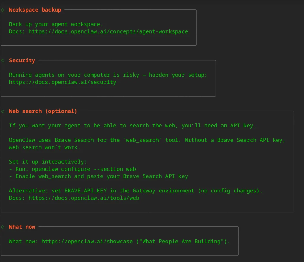Click the diamond marker beside Web search
Viewport: 304px width, 262px height.
tap(2, 111)
